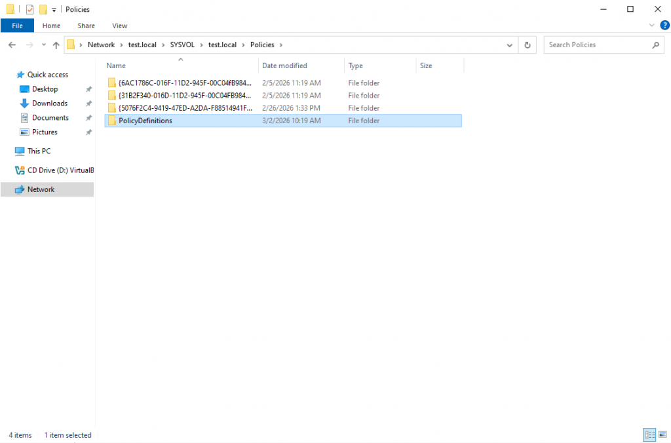This screenshot has height=443, width=671.
Task: Click the search magnifier icon
Action: pos(655,45)
